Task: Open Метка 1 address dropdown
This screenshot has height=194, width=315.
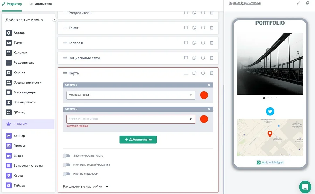Action: 191,95
